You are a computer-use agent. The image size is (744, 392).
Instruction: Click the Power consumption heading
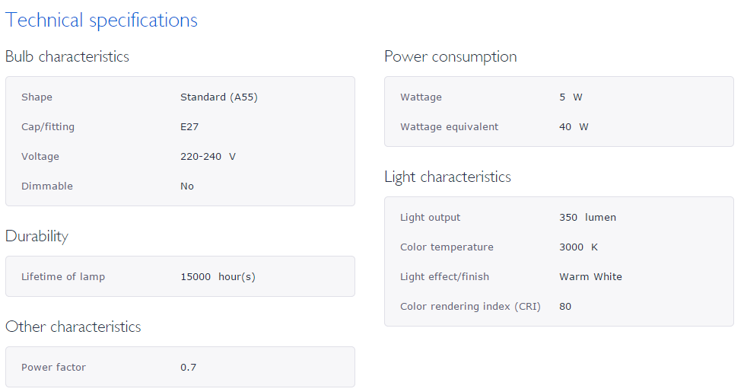(x=450, y=57)
